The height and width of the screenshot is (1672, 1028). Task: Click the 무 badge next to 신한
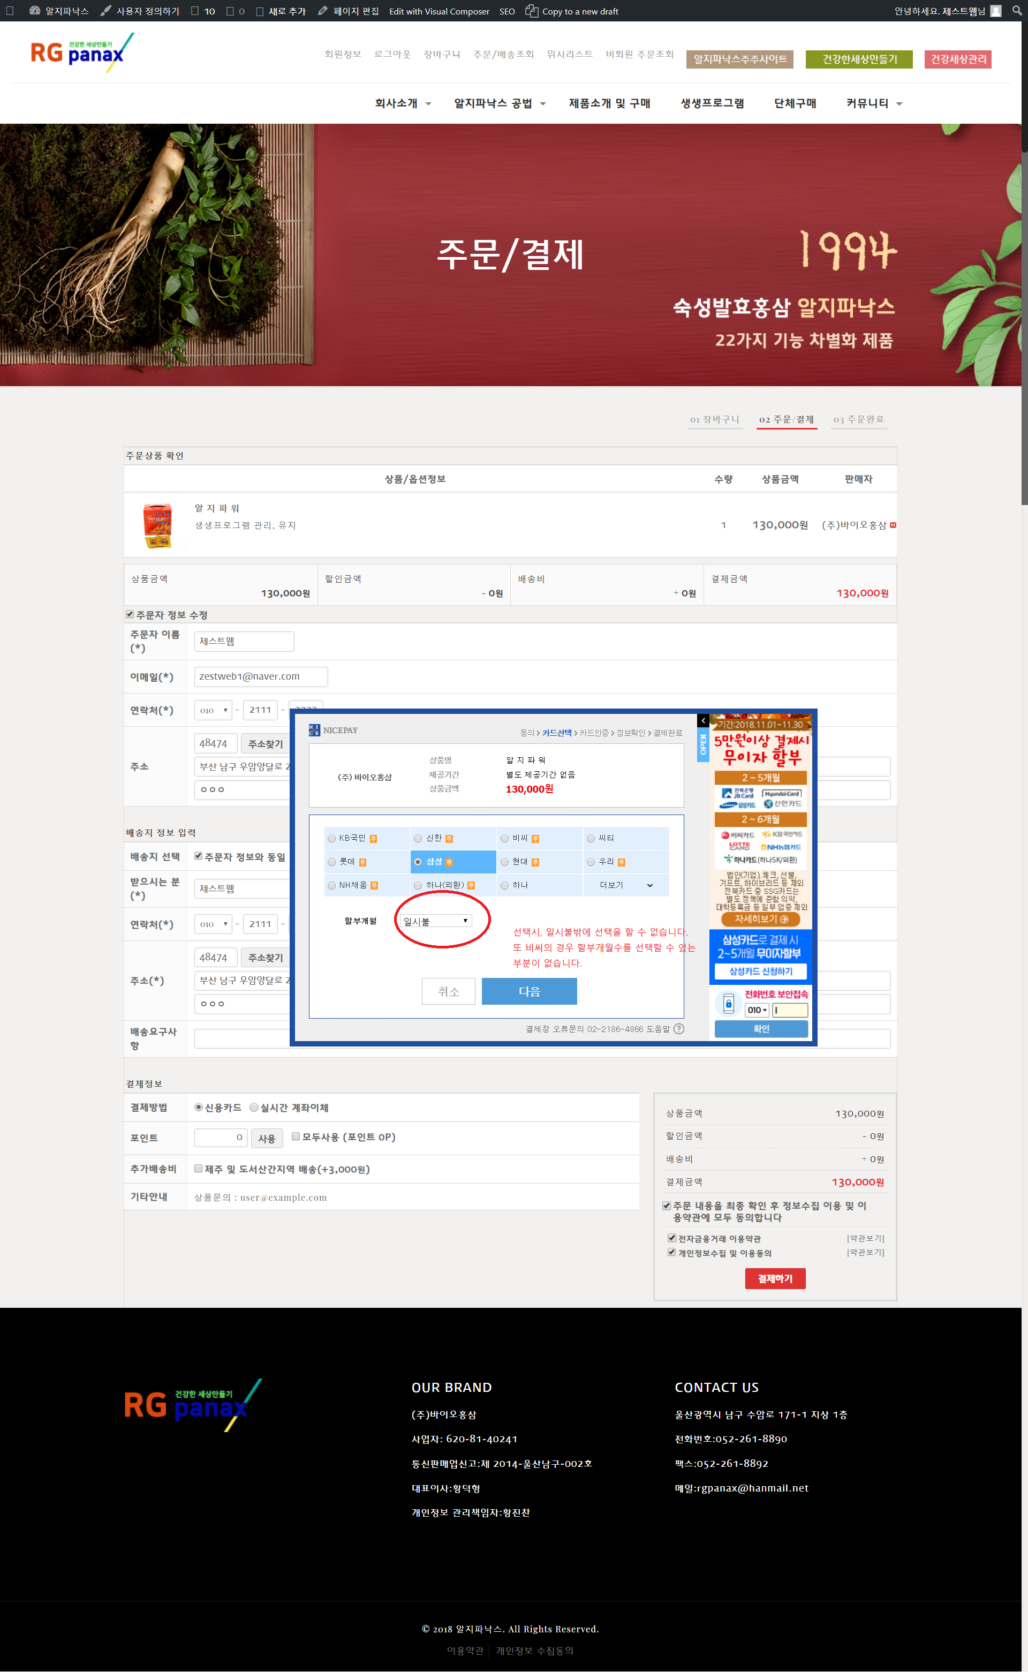pyautogui.click(x=449, y=838)
